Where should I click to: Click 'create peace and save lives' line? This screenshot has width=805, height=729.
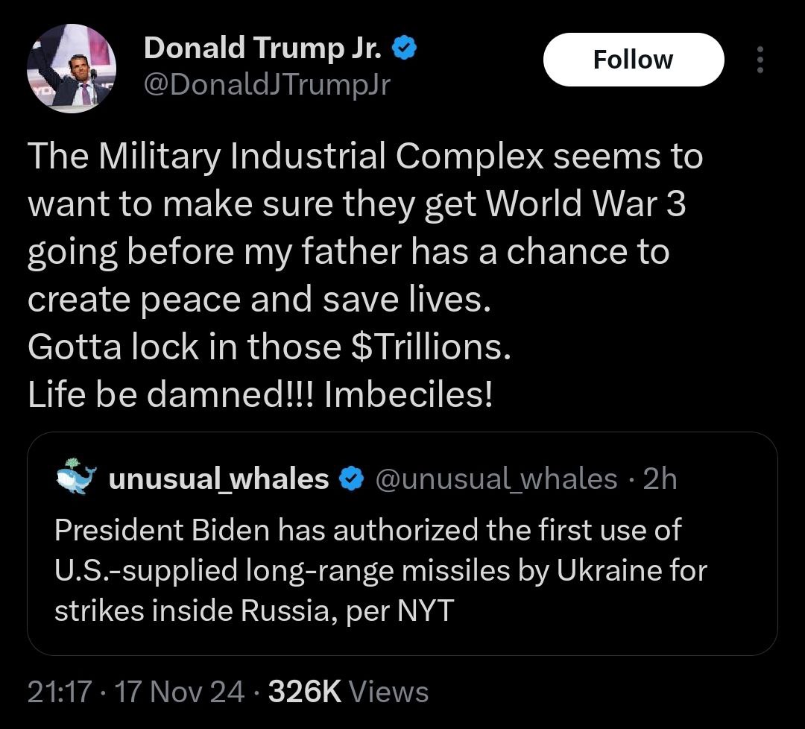[x=260, y=300]
